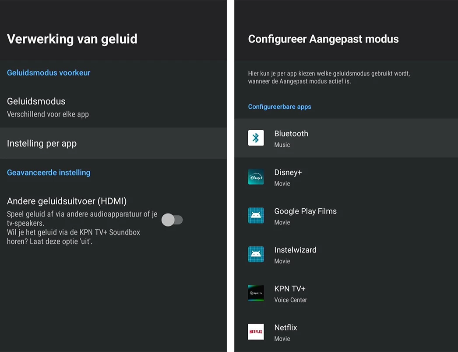Select Bluetooth Music entry
Image resolution: width=458 pixels, height=352 pixels.
[346, 138]
